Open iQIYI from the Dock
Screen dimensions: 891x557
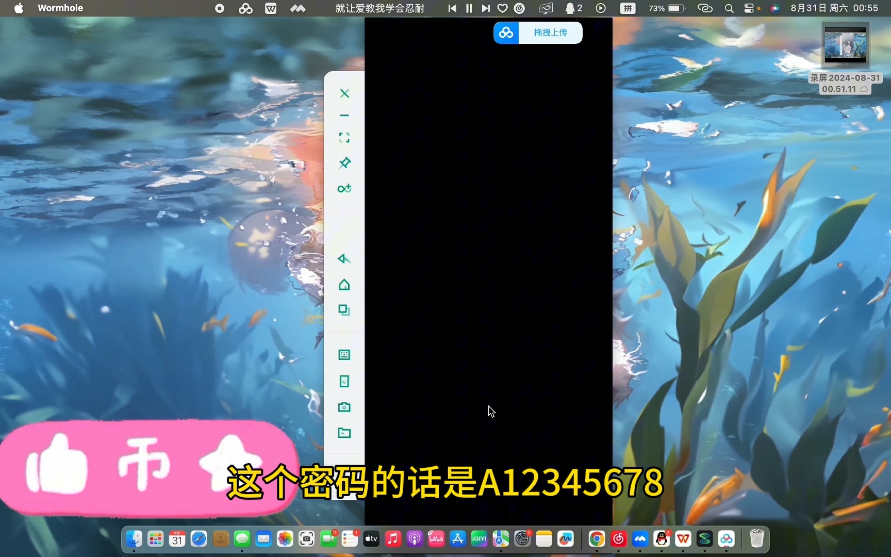point(480,539)
